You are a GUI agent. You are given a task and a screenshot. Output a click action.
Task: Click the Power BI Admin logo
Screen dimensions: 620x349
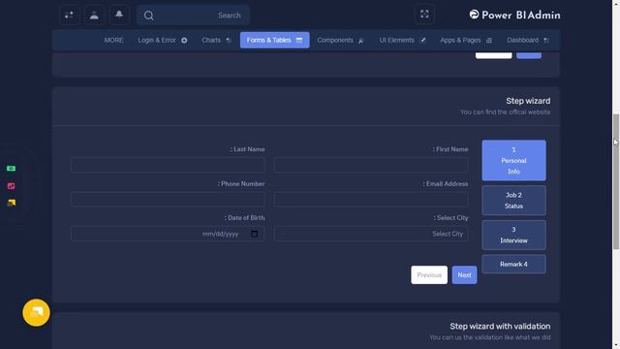[x=514, y=16]
